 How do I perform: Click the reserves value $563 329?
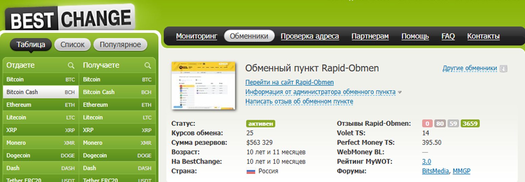point(259,142)
